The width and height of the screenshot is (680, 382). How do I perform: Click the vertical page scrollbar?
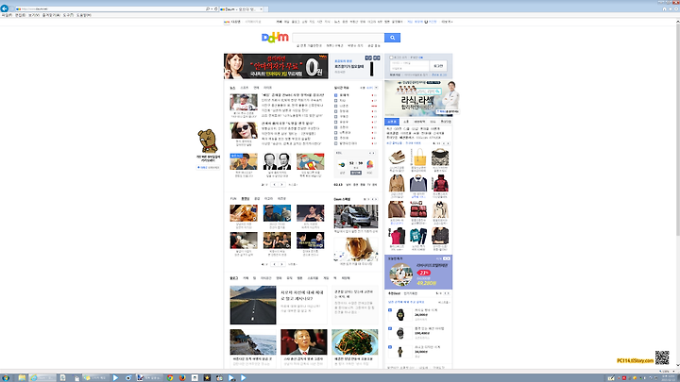coord(677,130)
